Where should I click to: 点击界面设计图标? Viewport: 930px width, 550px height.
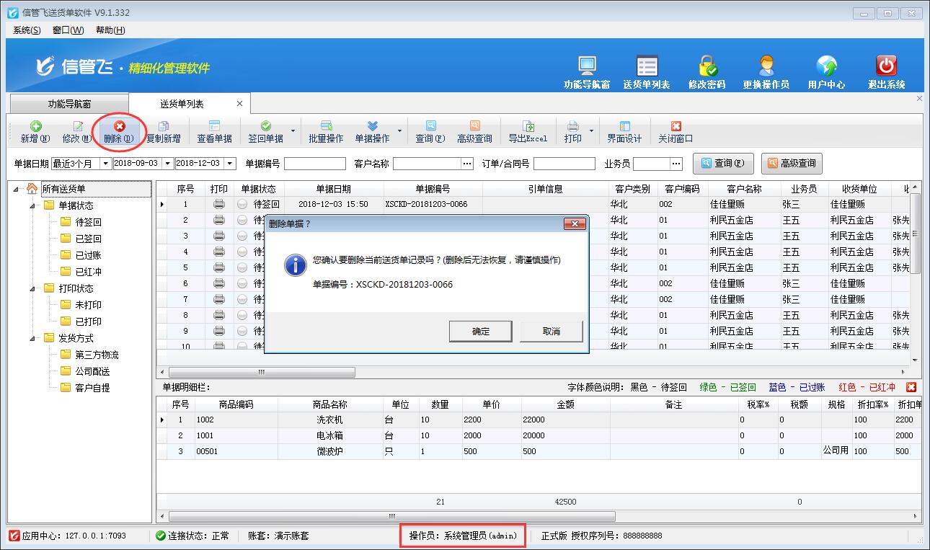click(624, 130)
